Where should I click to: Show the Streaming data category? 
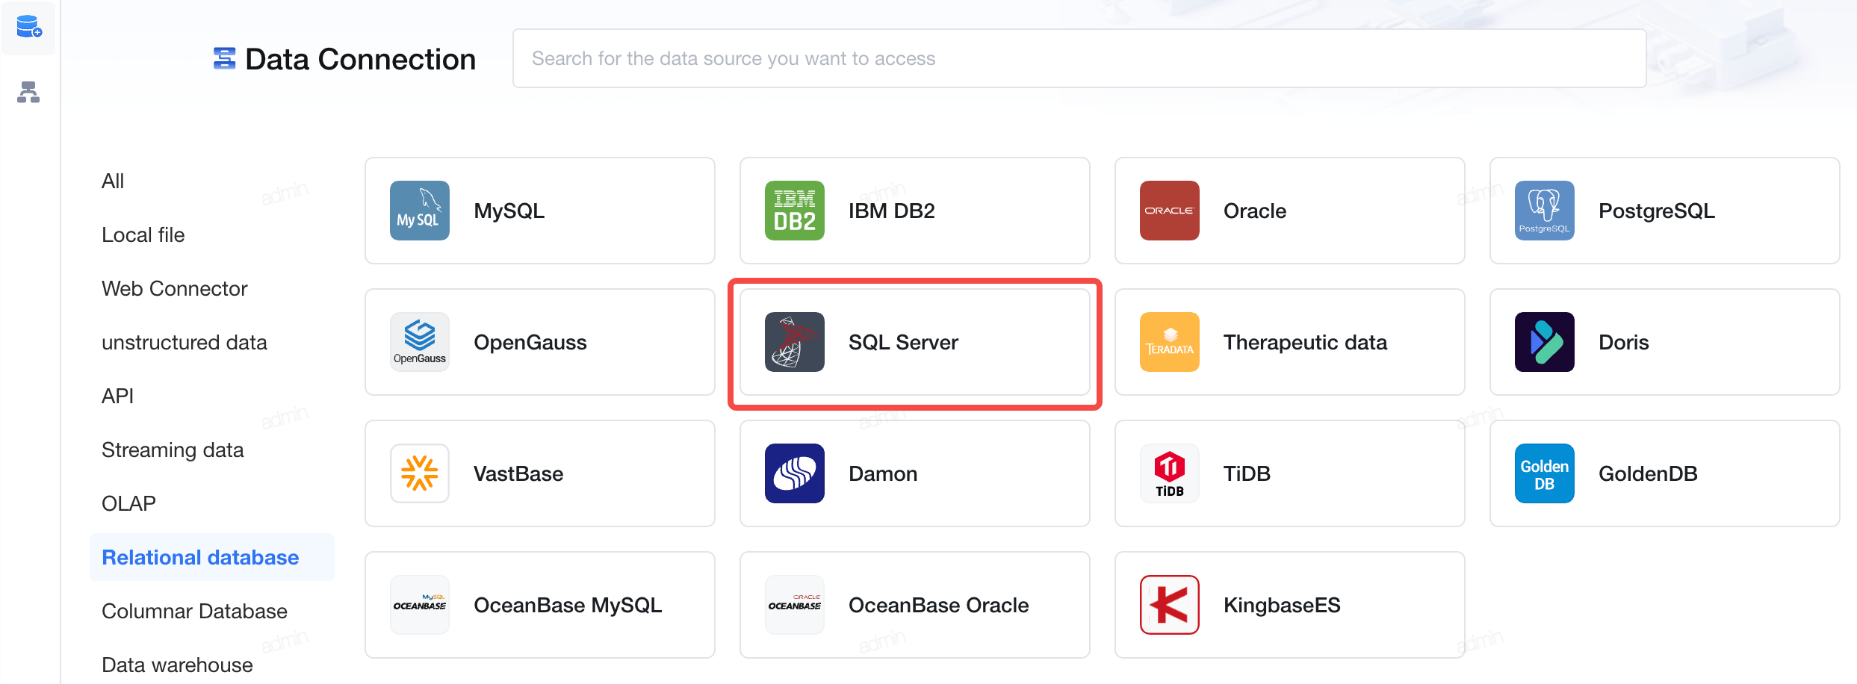tap(173, 450)
